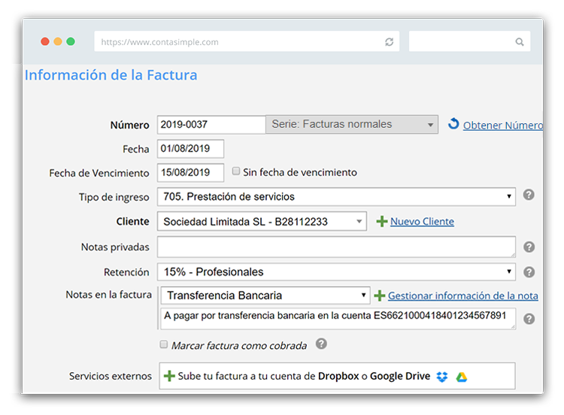Click Sube tu factura a Dropbox text
This screenshot has width=564, height=415.
(x=304, y=376)
